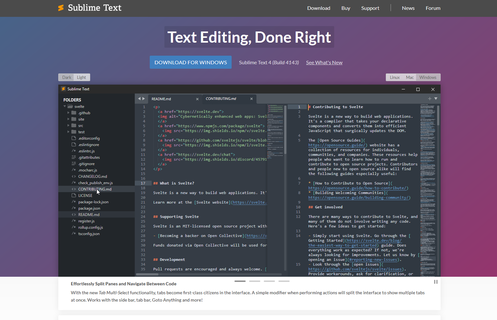The width and height of the screenshot is (497, 320).
Task: Open the tab list dropdown arrow
Action: tap(436, 99)
